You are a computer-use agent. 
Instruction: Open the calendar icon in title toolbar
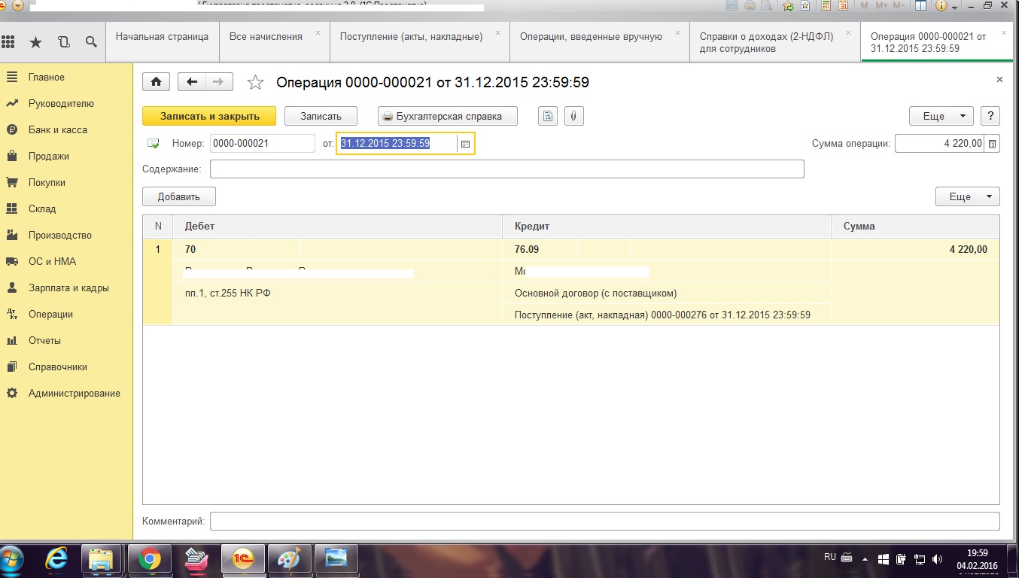point(844,6)
